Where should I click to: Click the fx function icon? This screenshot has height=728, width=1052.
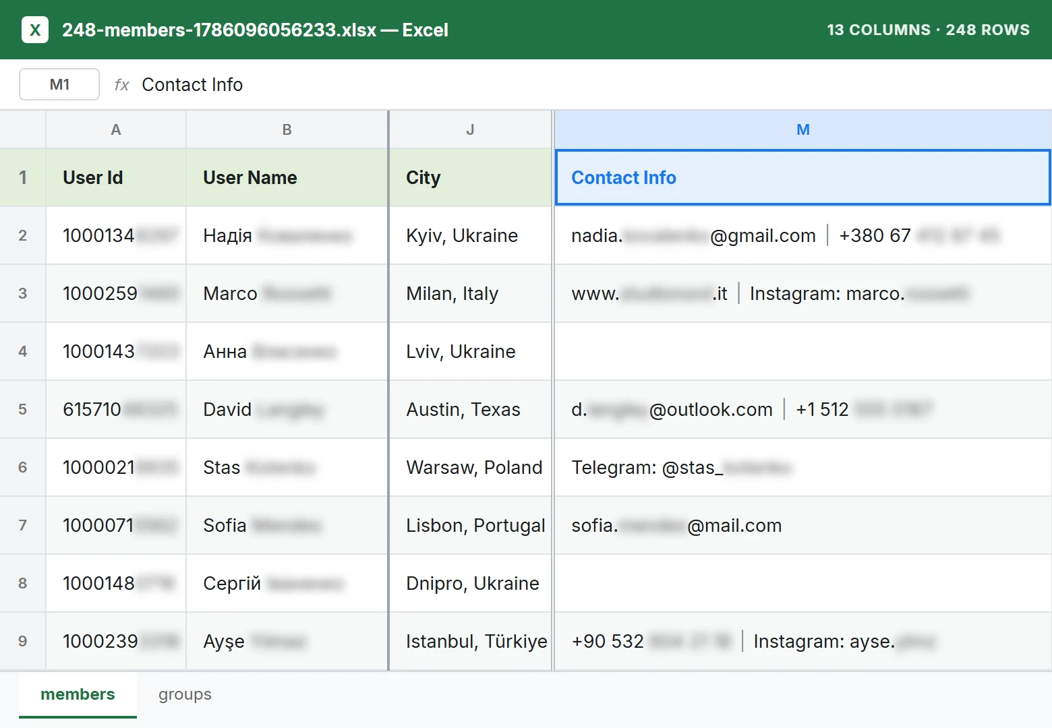tap(121, 84)
